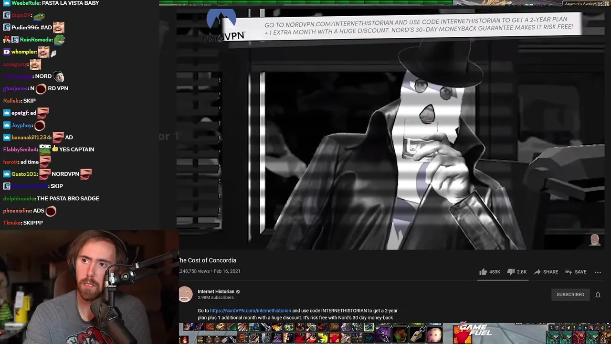Click the Subscribed button
The height and width of the screenshot is (344, 611).
click(x=570, y=295)
